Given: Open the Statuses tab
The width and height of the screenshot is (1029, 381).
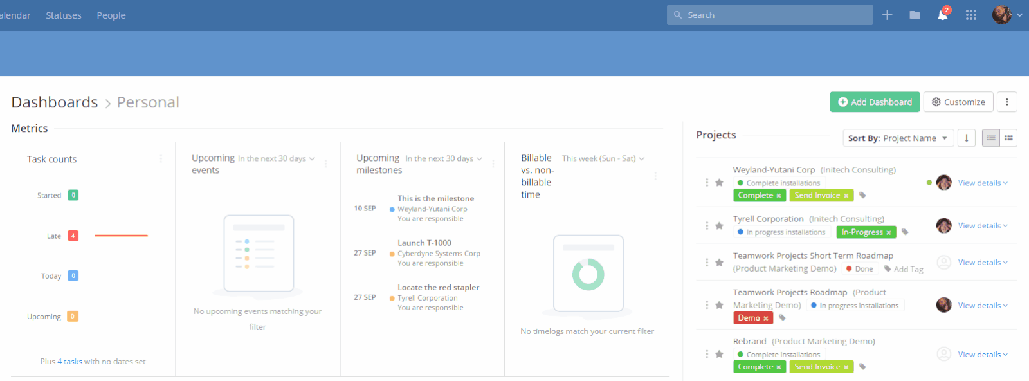Looking at the screenshot, I should pyautogui.click(x=64, y=15).
